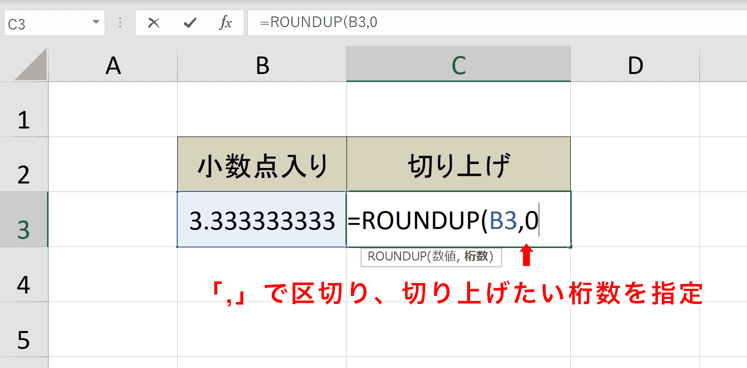Click the Select All corner triangle
The image size is (747, 368).
[x=31, y=64]
